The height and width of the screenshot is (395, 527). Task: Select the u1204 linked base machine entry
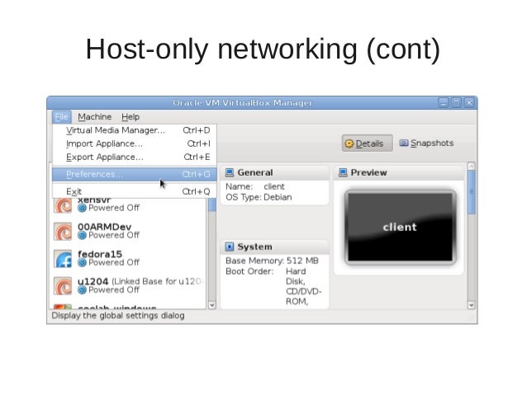tap(128, 285)
